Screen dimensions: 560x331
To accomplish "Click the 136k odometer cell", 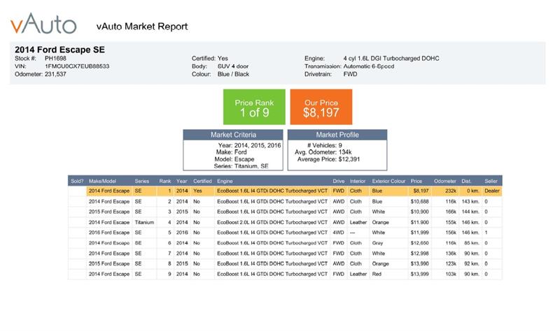I will coord(451,253).
